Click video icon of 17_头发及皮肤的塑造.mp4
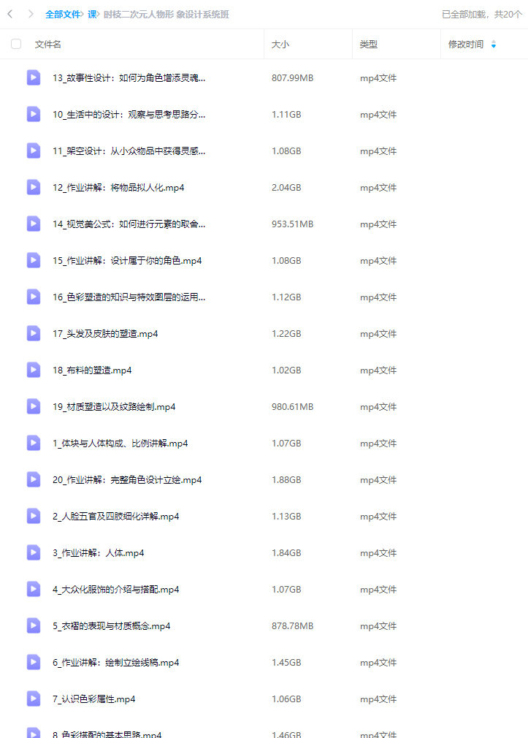Image resolution: width=528 pixels, height=738 pixels. tap(34, 333)
